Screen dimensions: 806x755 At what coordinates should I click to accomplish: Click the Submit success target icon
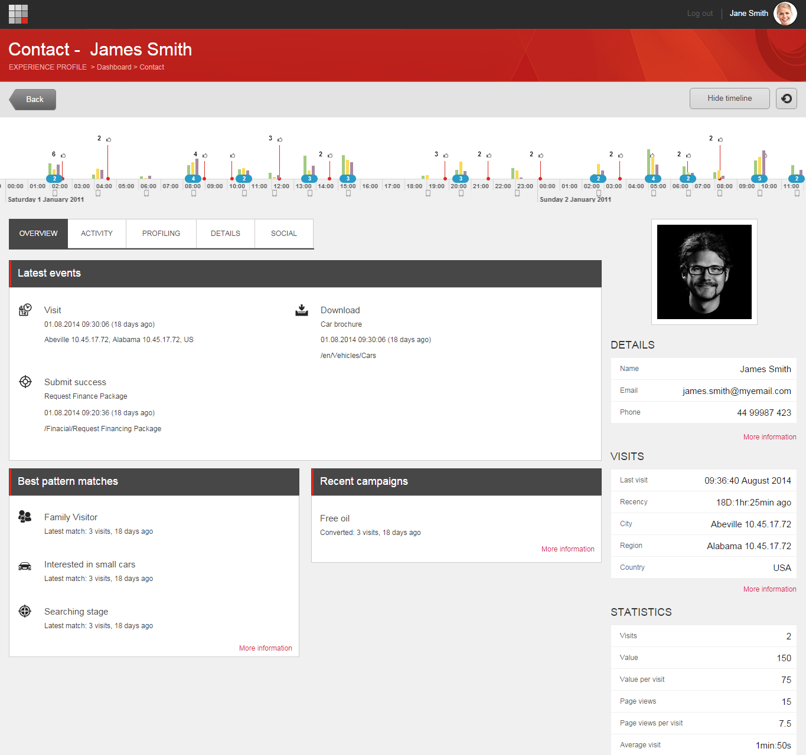point(25,382)
